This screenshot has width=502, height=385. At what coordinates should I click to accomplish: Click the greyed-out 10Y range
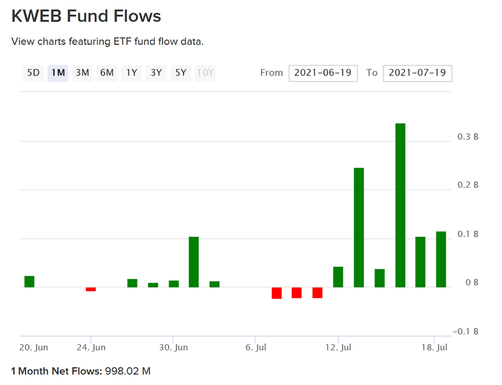pos(205,73)
